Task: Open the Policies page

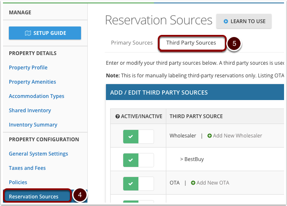Action: [18, 182]
